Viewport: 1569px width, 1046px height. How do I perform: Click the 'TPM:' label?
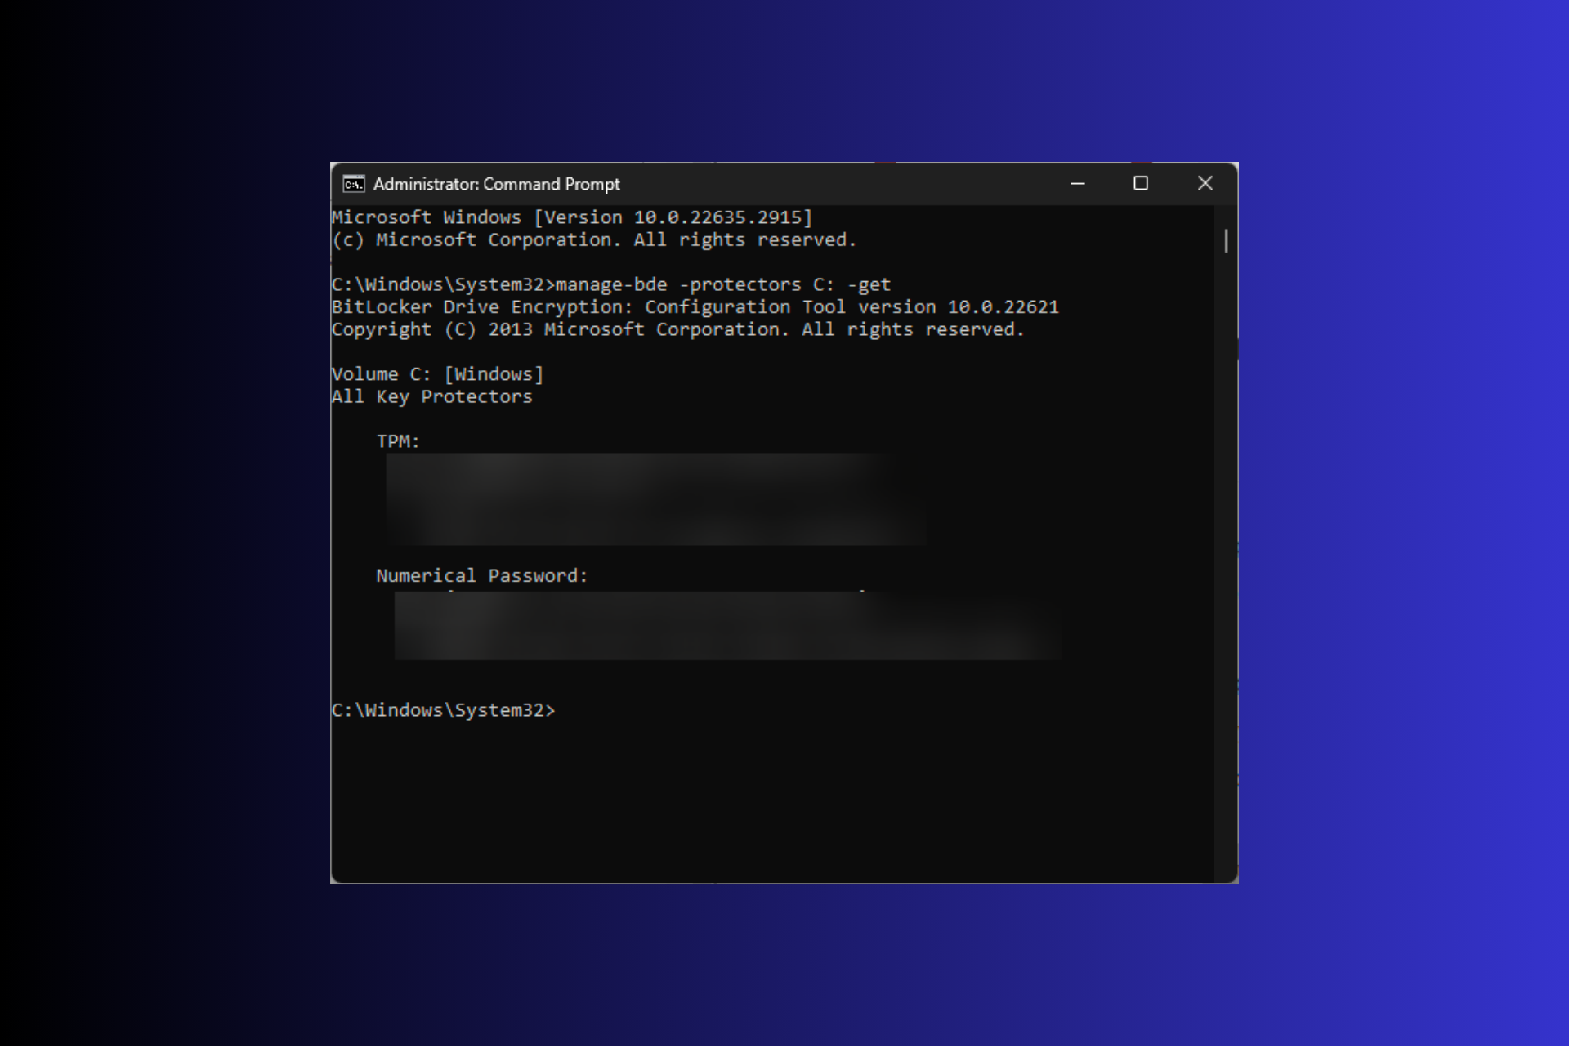(x=398, y=441)
